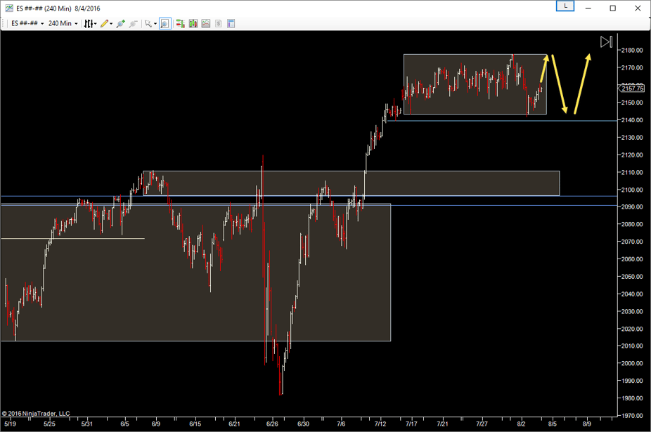The height and width of the screenshot is (432, 651).
Task: Toggle the highlighted magnifier toolbar button
Action: (x=165, y=23)
